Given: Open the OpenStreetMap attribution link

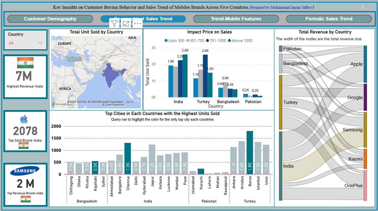Looking at the screenshot, I should [x=113, y=105].
